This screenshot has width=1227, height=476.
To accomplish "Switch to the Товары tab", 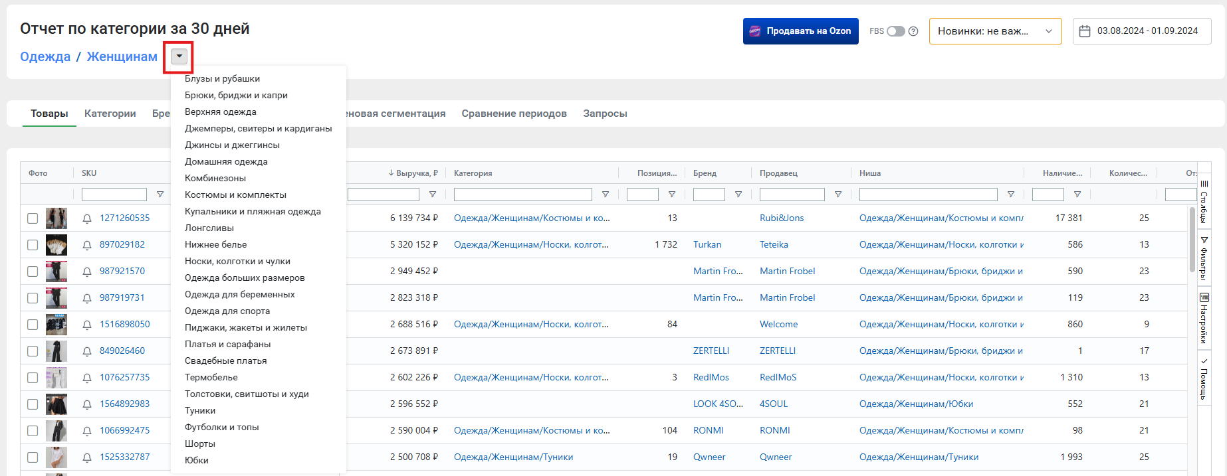I will 49,114.
